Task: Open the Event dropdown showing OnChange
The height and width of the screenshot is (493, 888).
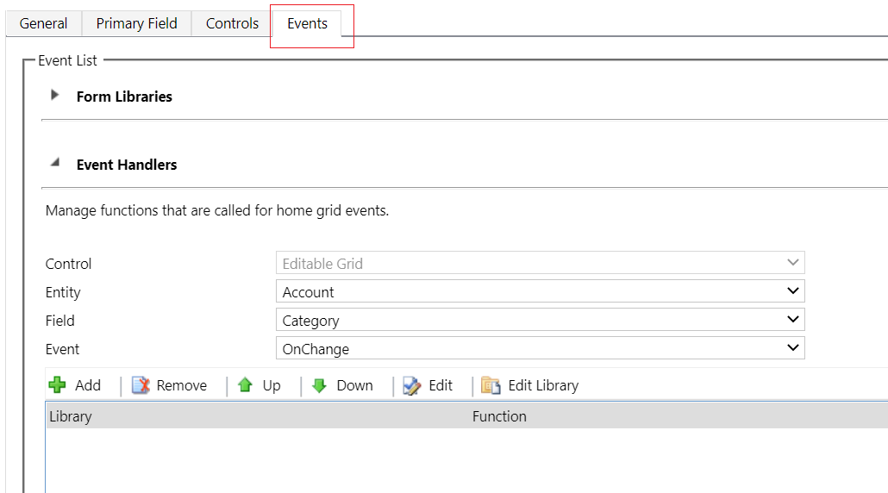Action: (x=541, y=349)
